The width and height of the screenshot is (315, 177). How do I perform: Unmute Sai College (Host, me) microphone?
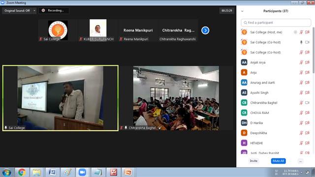pyautogui.click(x=301, y=32)
